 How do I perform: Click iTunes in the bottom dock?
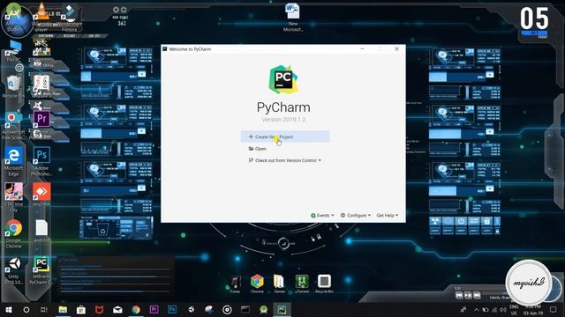(236, 284)
